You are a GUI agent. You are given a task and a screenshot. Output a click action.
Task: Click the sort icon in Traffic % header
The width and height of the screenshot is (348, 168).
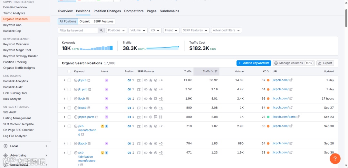tap(216, 72)
